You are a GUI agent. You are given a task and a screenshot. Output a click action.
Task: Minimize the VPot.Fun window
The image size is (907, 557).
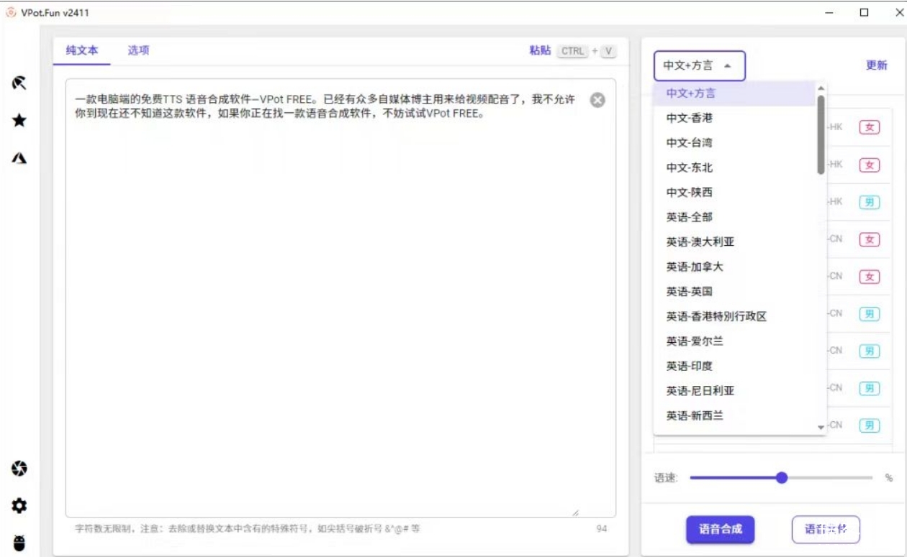click(x=831, y=13)
